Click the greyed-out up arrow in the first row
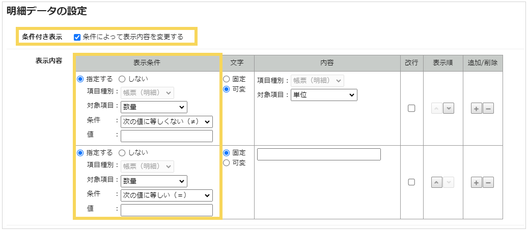Image resolution: width=528 pixels, height=231 pixels. click(437, 109)
